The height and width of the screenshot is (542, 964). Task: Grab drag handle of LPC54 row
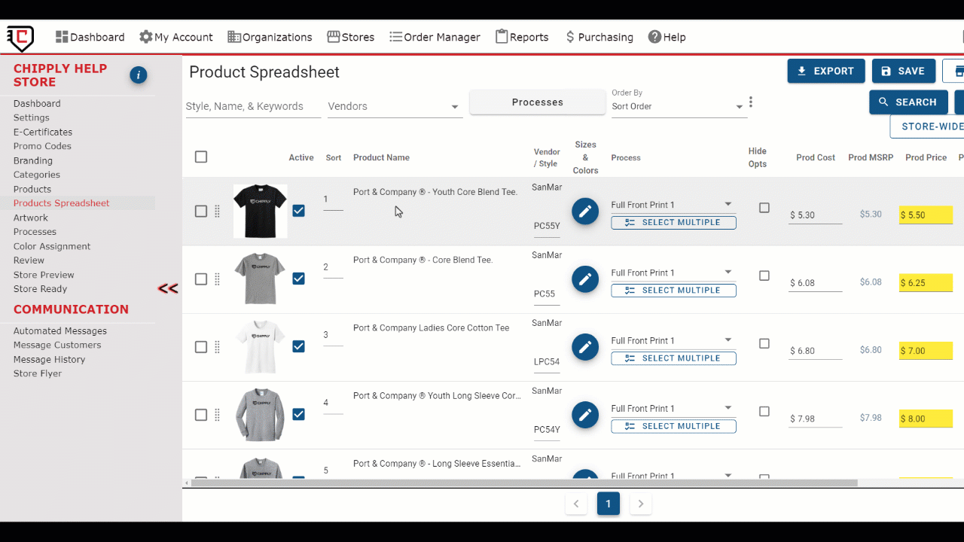(218, 347)
